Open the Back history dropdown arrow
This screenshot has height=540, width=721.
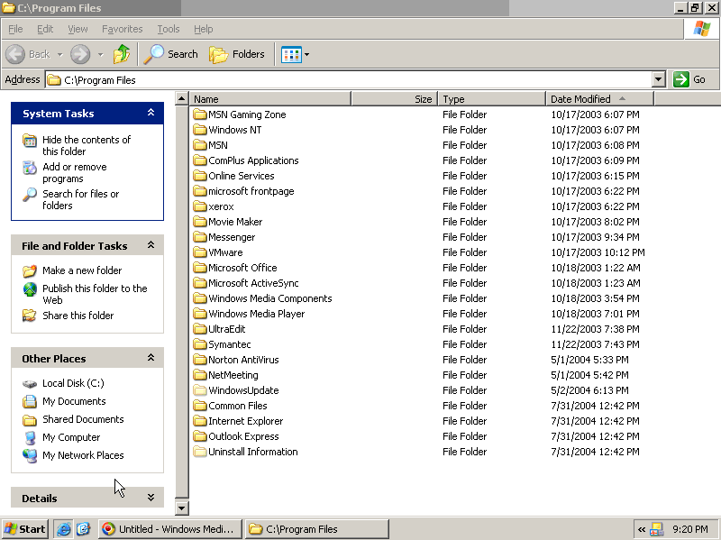pos(59,55)
